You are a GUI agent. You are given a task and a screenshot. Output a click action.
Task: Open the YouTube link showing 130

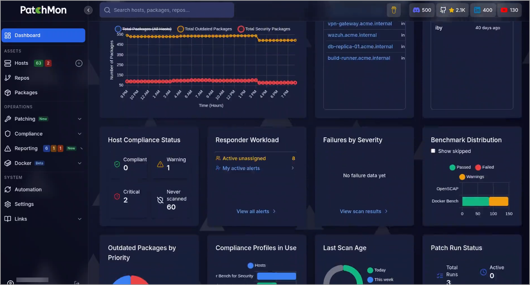click(x=509, y=10)
